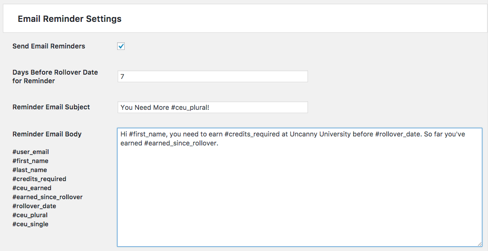This screenshot has width=488, height=251.
Task: Click the #earned_since_rollover token in left list
Action: coord(47,197)
